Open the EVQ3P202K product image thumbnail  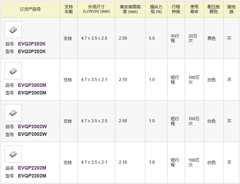[13, 30]
